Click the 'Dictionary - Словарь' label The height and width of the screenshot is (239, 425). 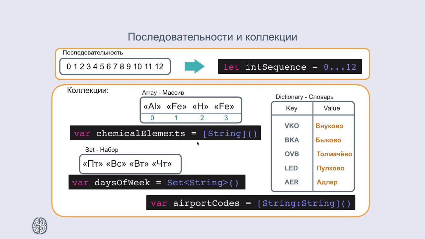coord(304,97)
